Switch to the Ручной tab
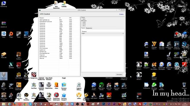 click(x=83, y=28)
